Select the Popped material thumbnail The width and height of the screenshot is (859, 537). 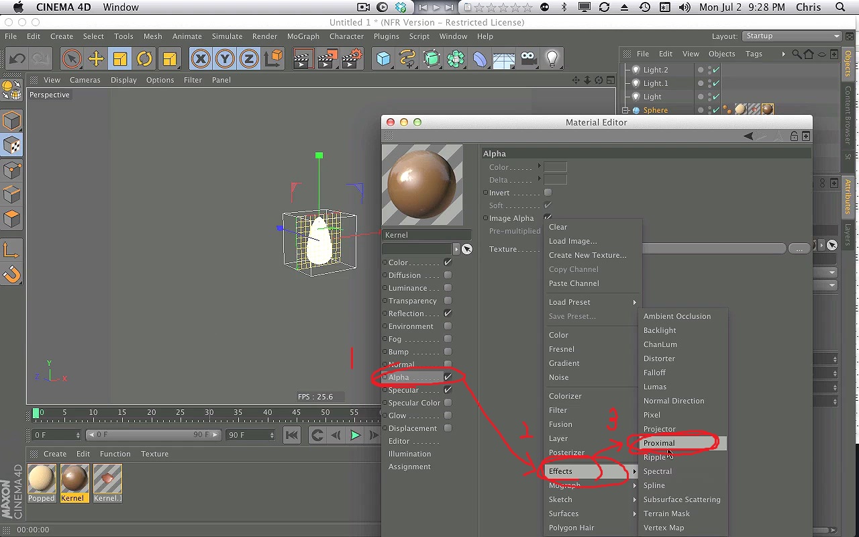click(42, 479)
